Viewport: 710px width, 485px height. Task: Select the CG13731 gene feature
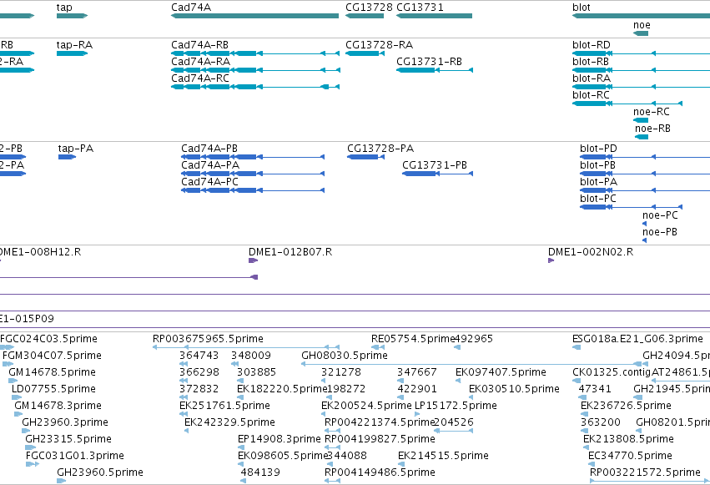tap(434, 16)
